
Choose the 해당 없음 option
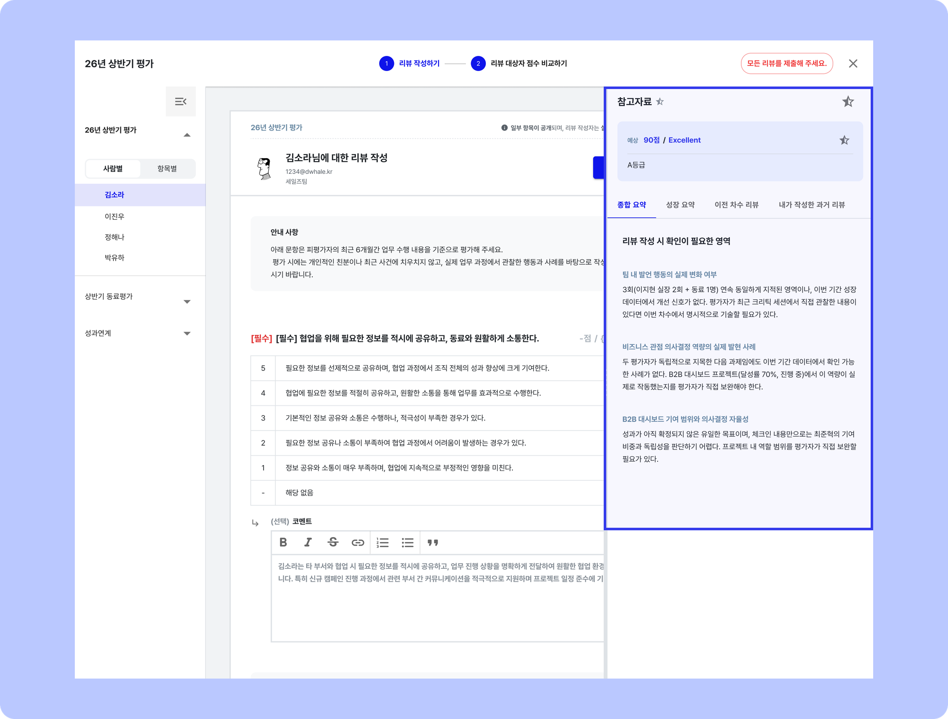click(427, 493)
